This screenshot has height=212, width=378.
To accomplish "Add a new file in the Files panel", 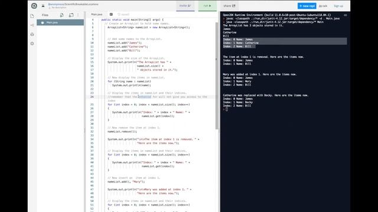I will pyautogui.click(x=61, y=15).
